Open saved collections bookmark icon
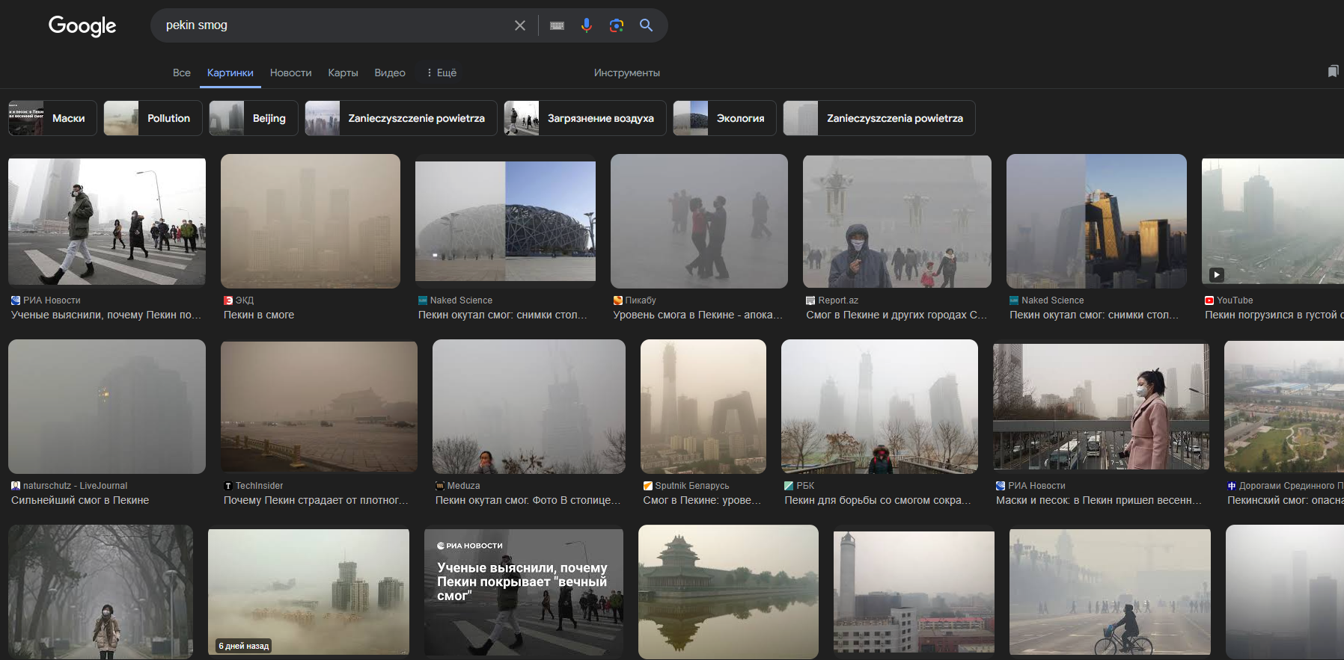Viewport: 1344px width, 660px height. 1333,72
